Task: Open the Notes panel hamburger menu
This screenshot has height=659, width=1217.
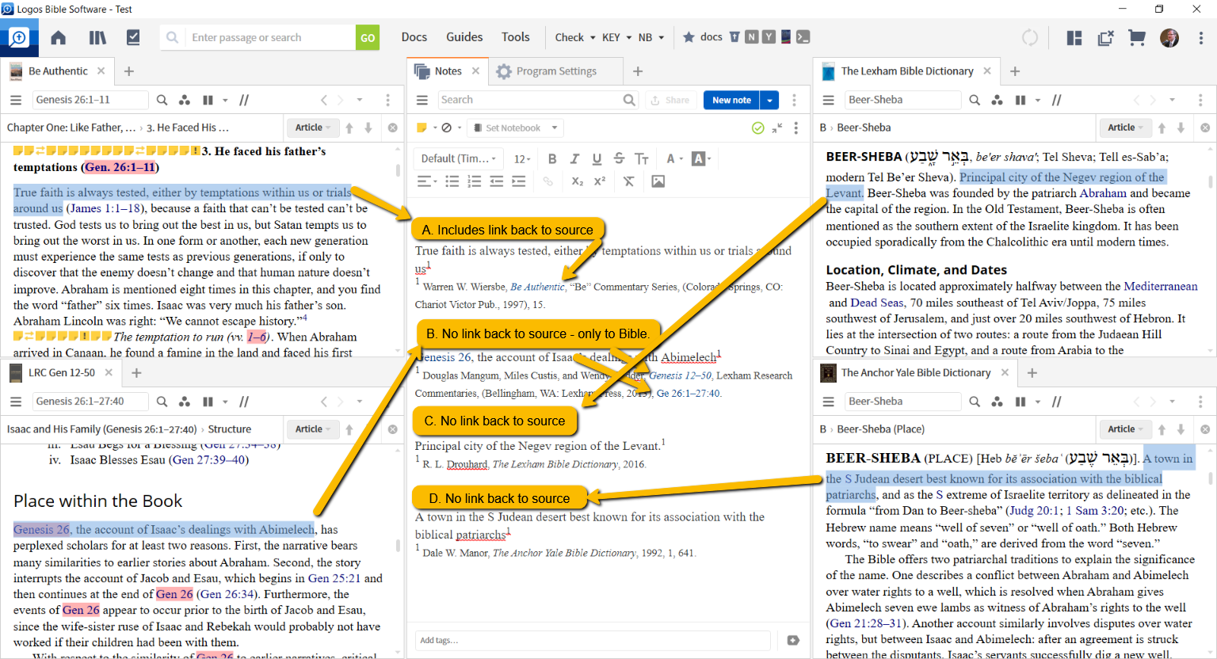Action: click(x=422, y=100)
